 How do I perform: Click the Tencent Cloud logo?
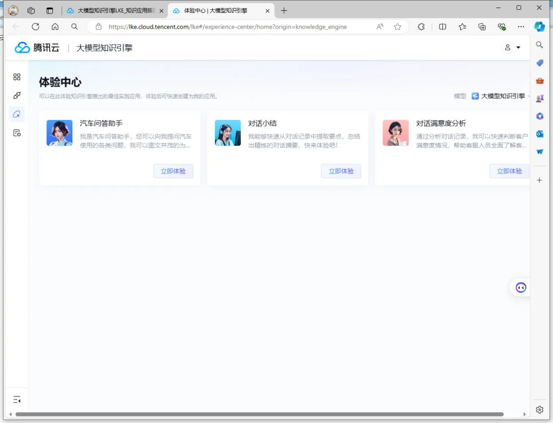pos(37,48)
